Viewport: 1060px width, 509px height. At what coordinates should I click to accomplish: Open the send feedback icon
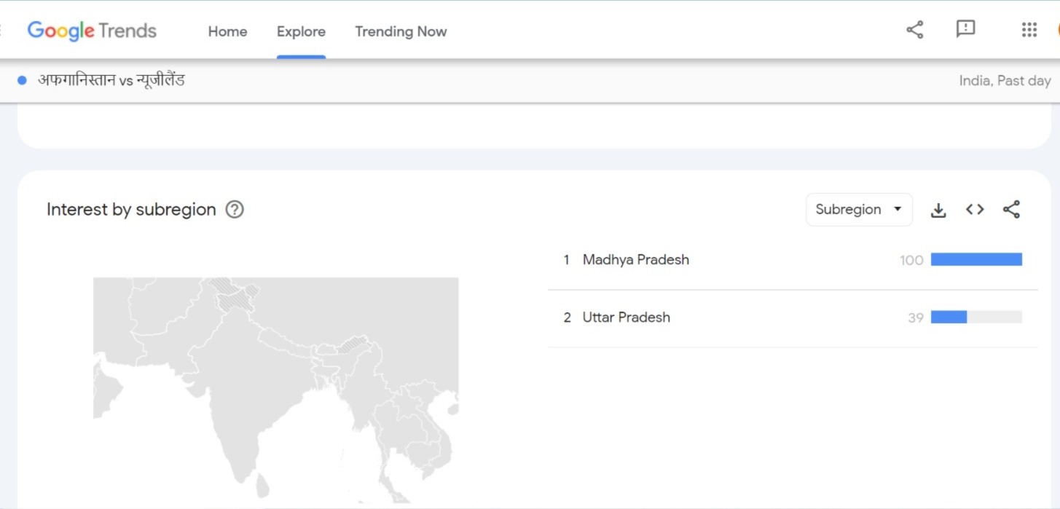(x=965, y=29)
